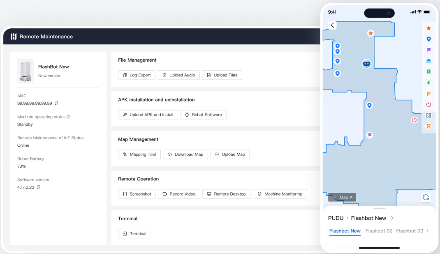The height and width of the screenshot is (254, 440).
Task: Select the orange P parking icon
Action: point(428,94)
